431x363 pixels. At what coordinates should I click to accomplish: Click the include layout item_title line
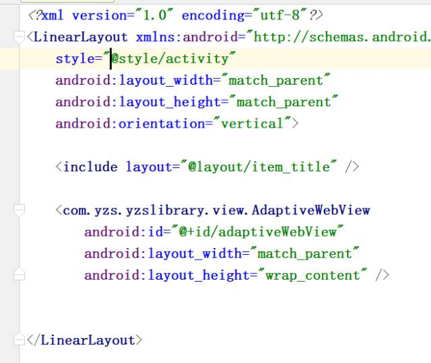click(x=207, y=167)
